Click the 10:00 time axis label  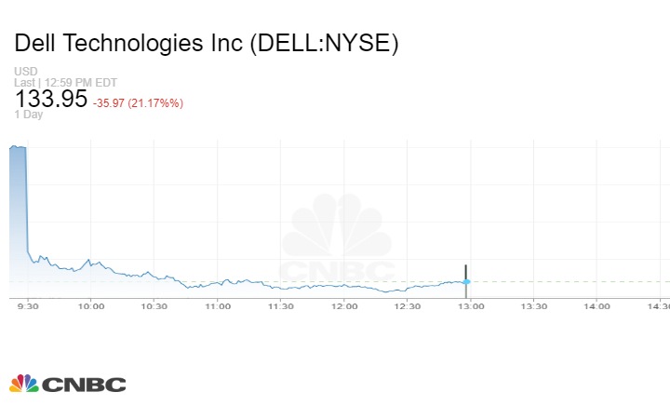point(90,305)
